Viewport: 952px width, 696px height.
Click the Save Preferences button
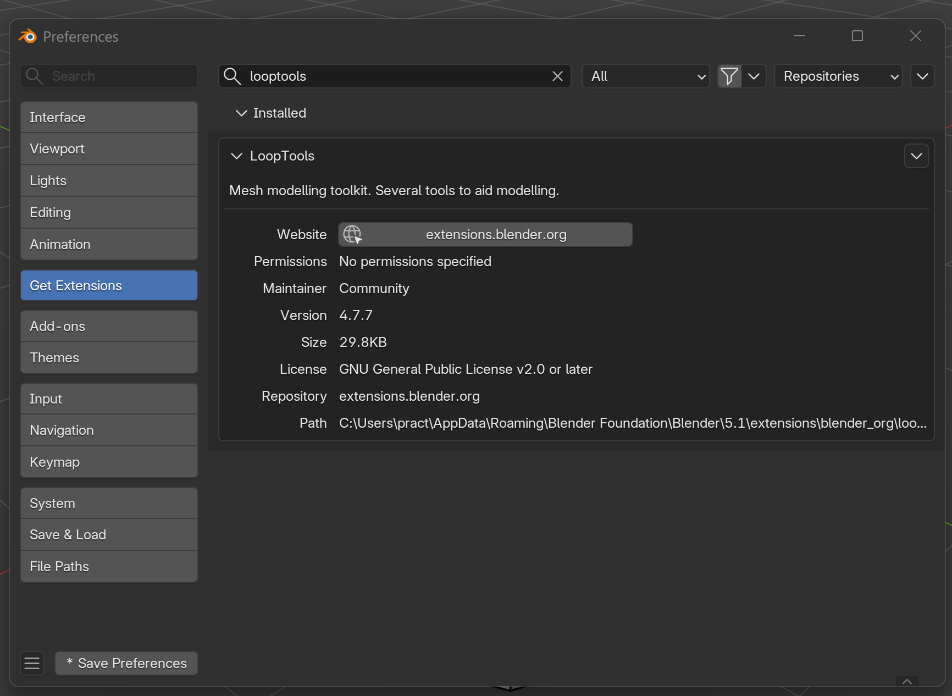pos(126,664)
